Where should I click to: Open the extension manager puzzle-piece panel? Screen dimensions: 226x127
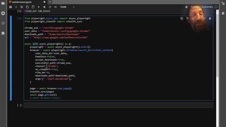coord(3,33)
